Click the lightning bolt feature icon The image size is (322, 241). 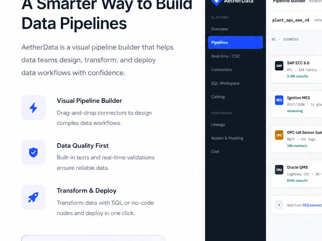click(x=33, y=108)
